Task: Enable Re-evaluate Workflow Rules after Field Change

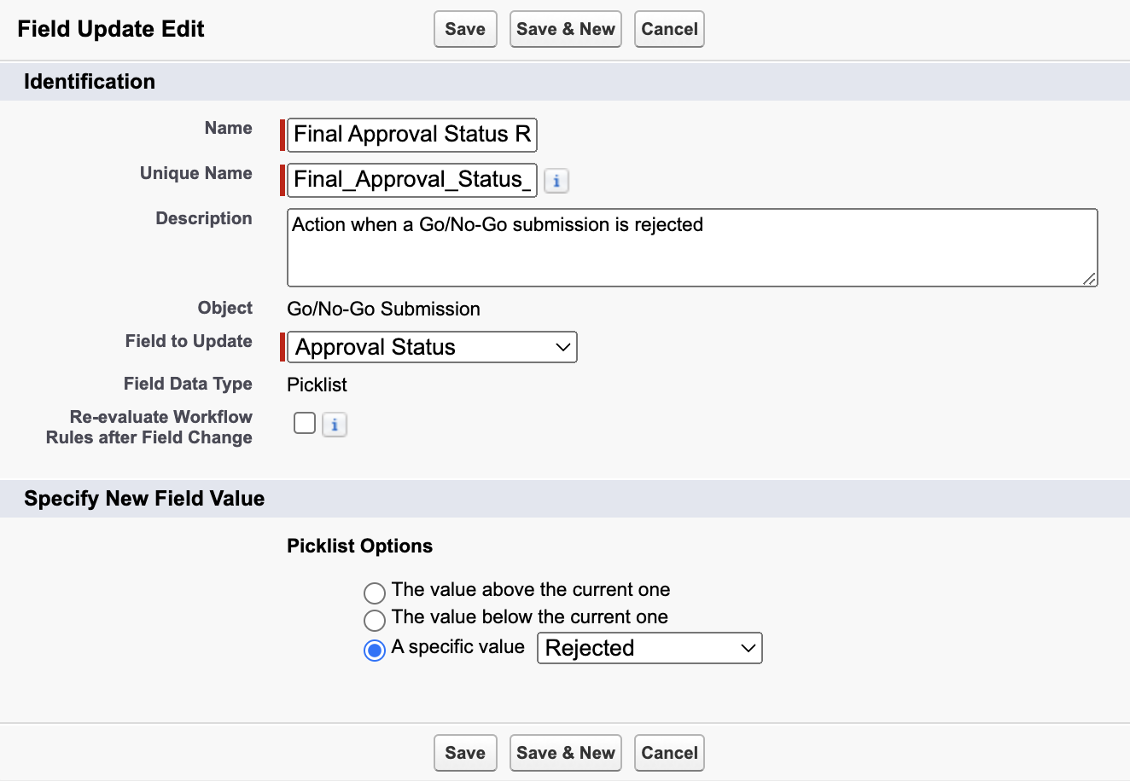Action: pos(304,423)
